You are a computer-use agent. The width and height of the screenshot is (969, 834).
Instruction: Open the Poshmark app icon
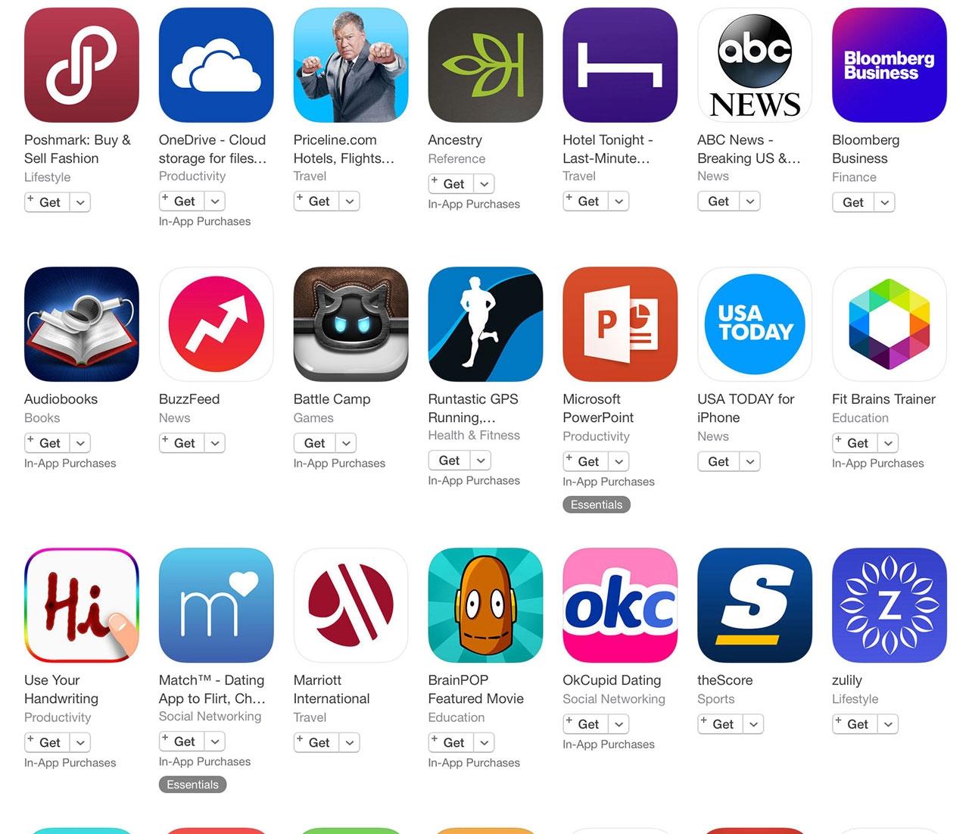click(x=82, y=65)
